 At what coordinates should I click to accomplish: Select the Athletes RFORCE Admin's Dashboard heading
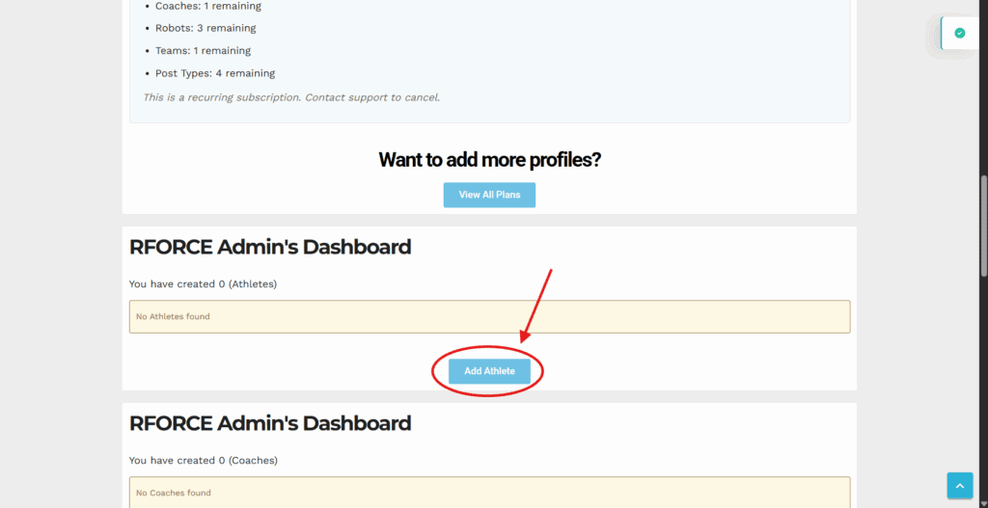point(270,247)
